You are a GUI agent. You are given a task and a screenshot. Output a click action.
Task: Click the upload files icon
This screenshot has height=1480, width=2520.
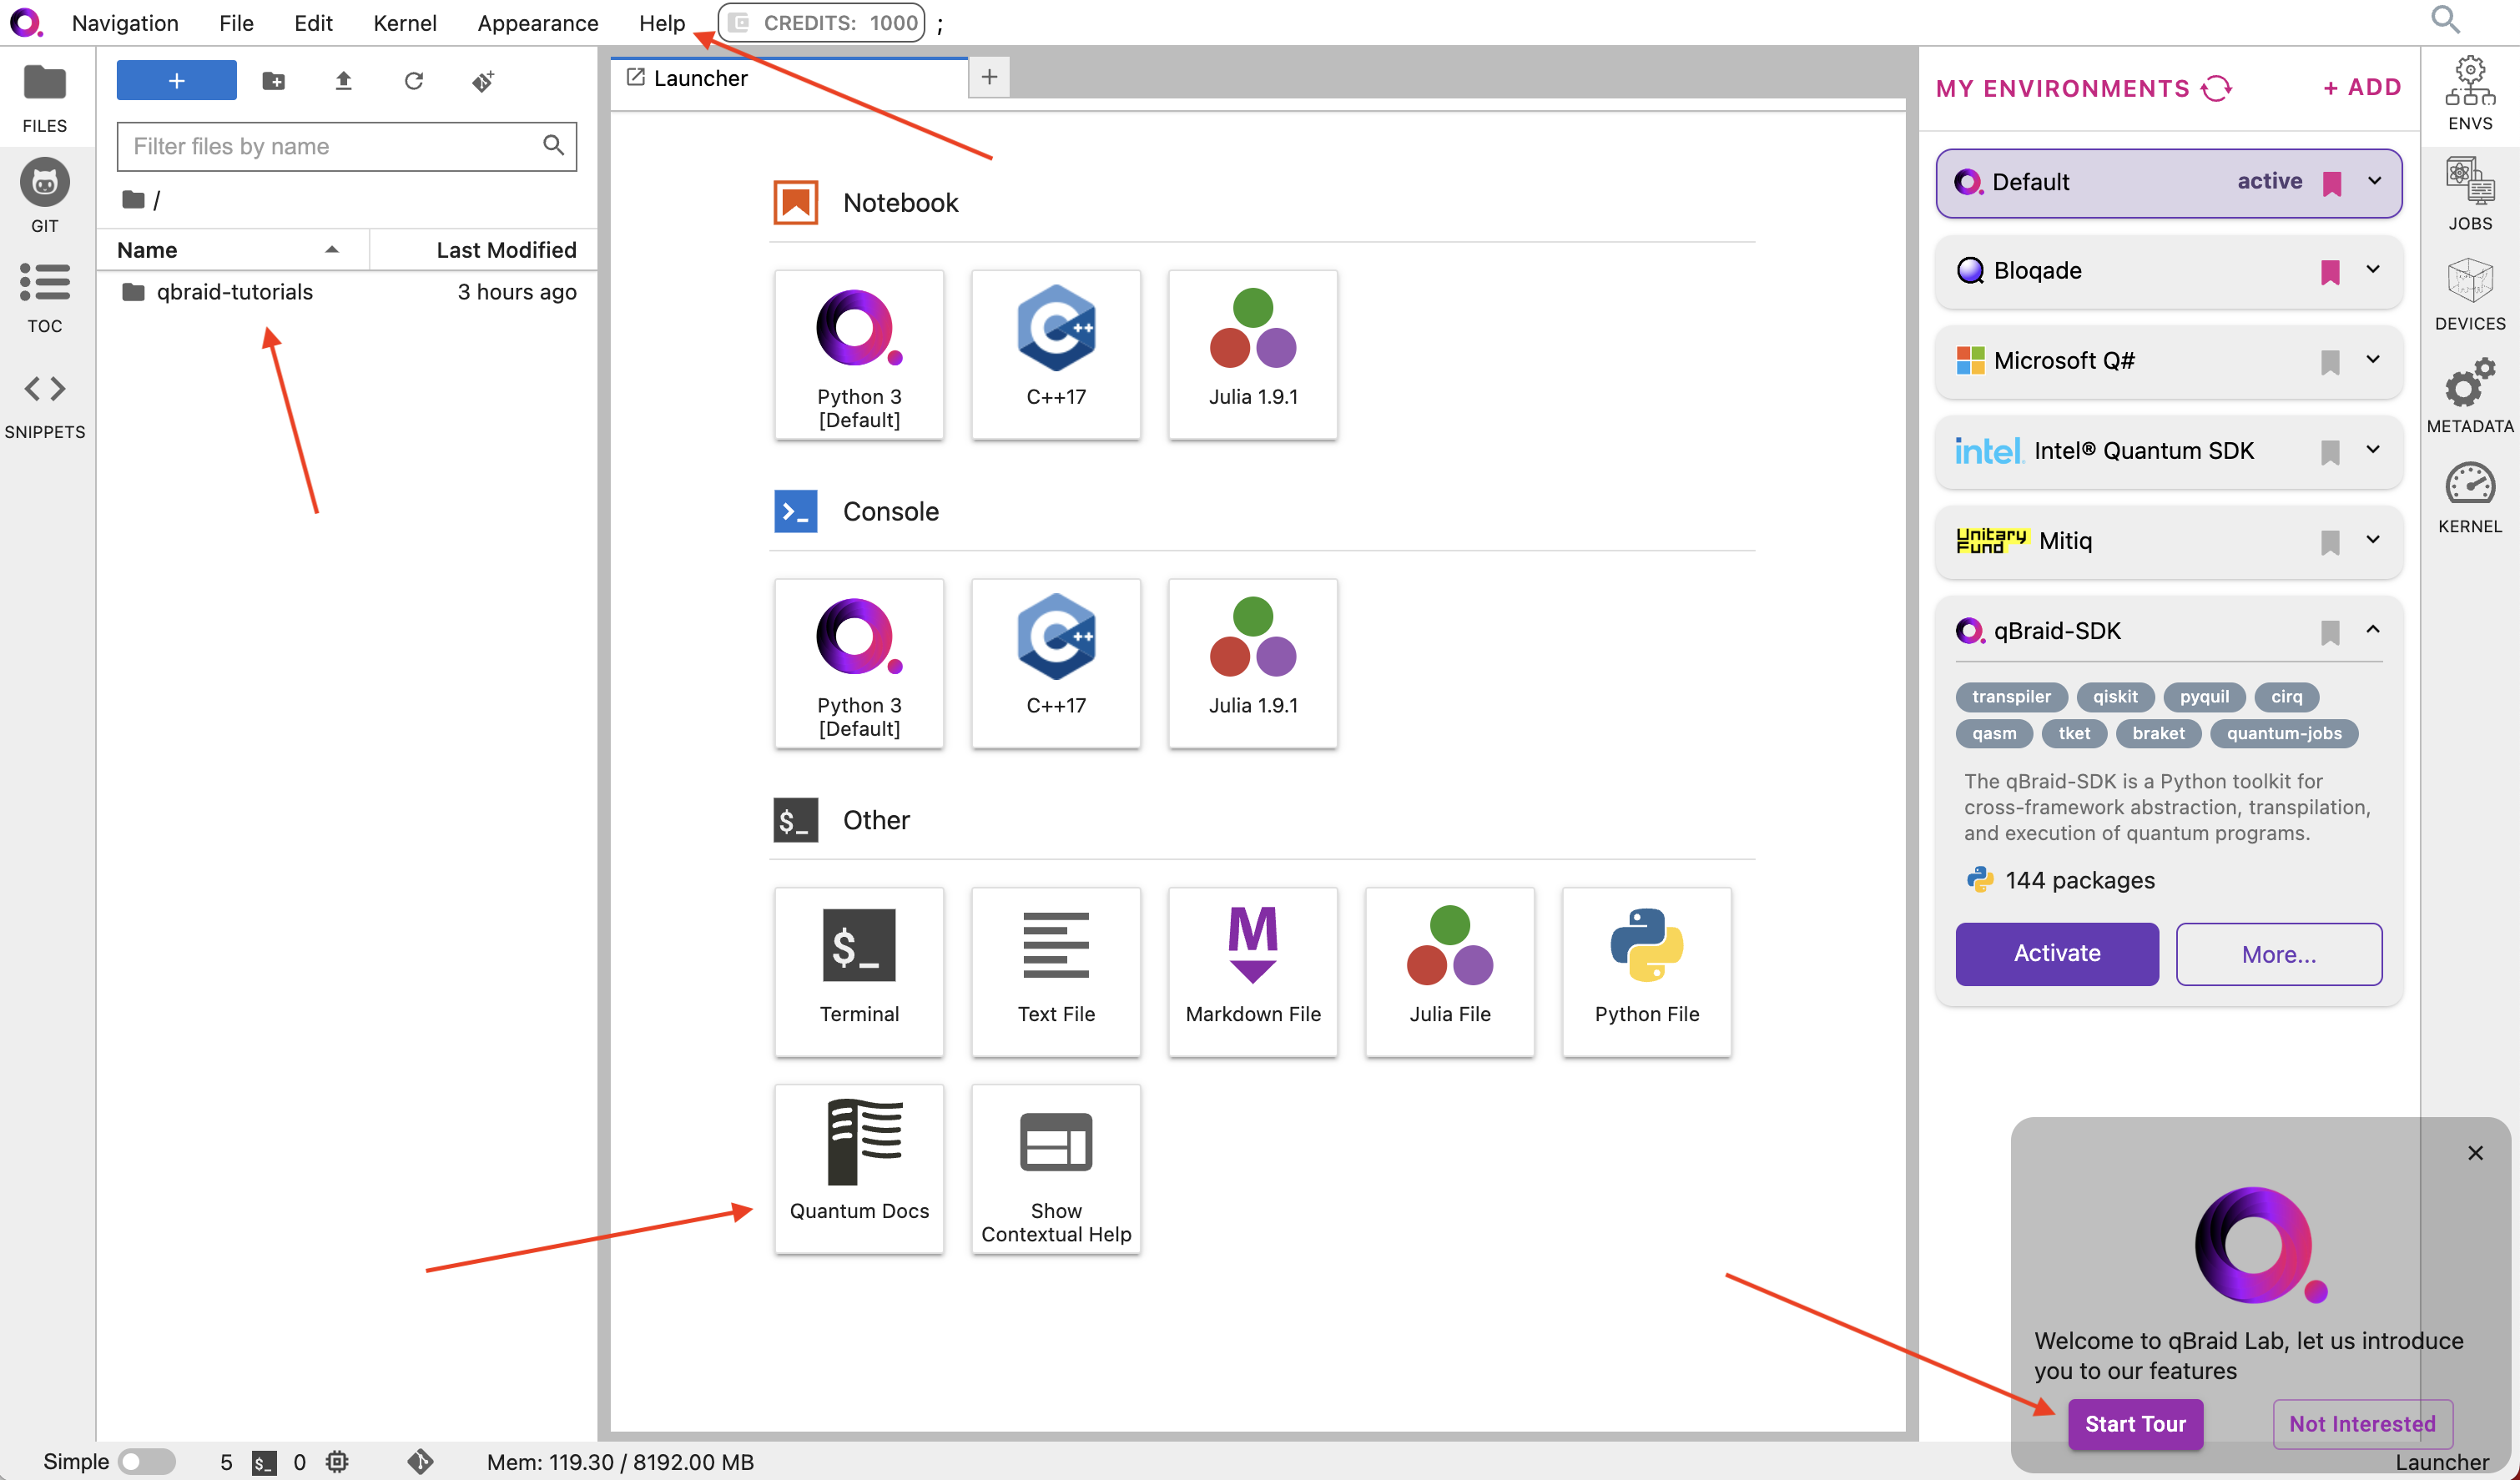(343, 81)
